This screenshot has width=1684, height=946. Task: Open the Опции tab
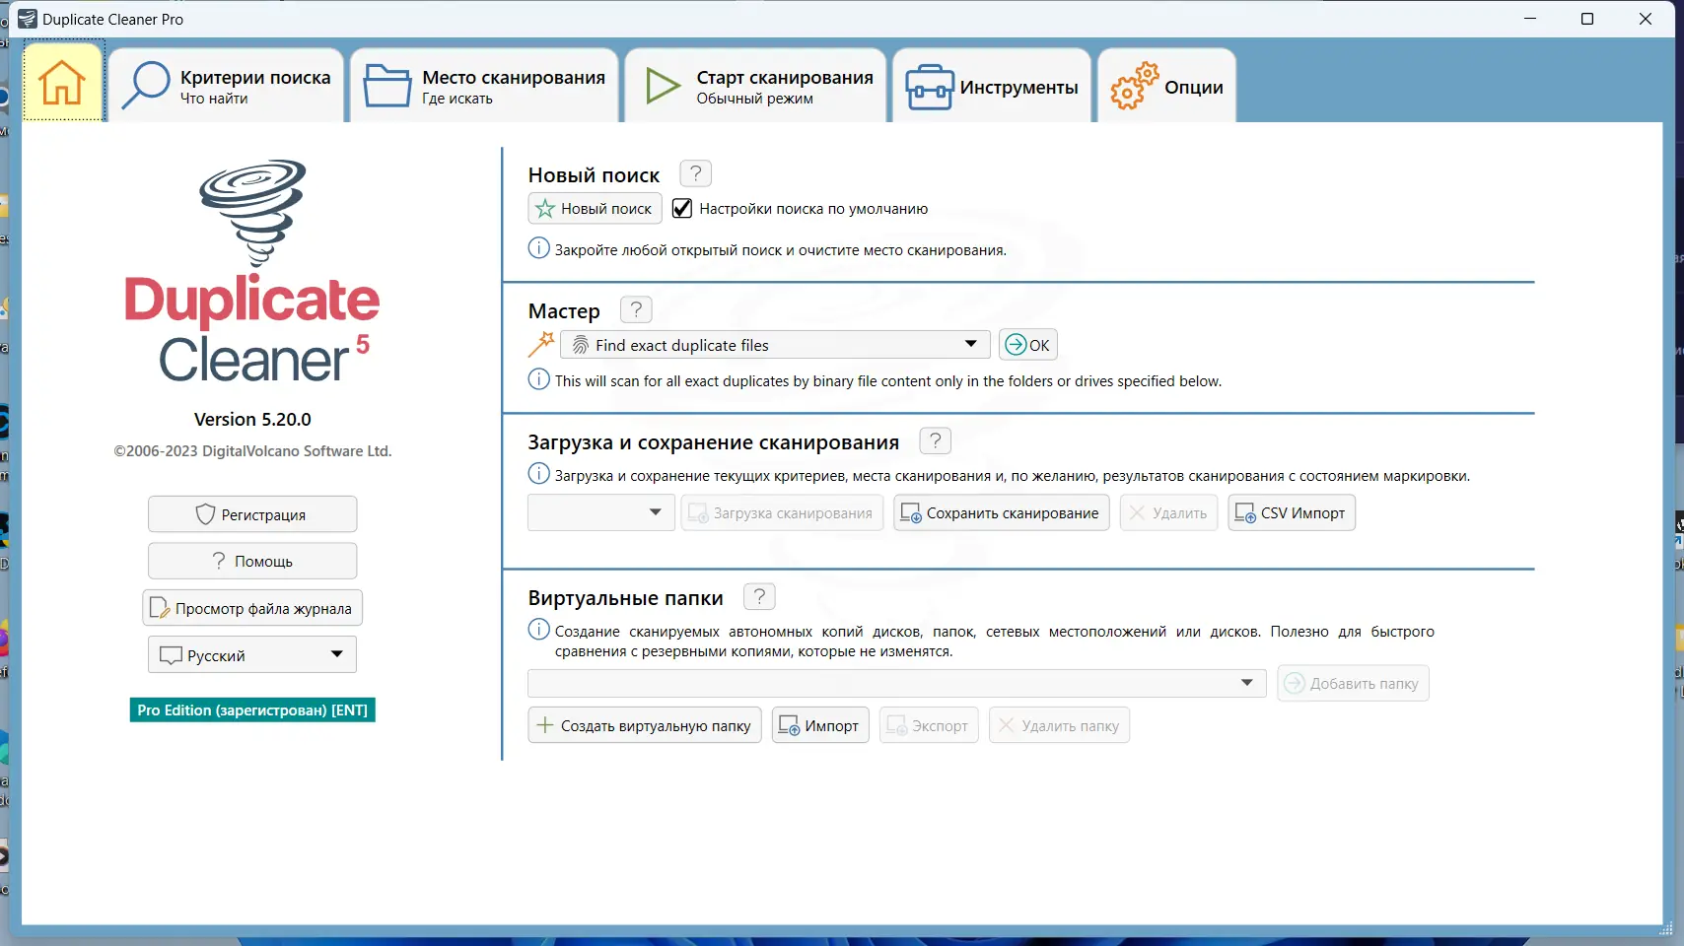(1166, 86)
